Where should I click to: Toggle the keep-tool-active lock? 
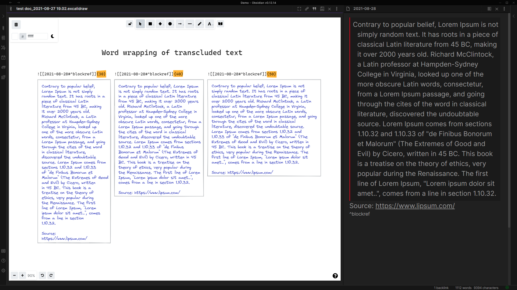tap(130, 24)
